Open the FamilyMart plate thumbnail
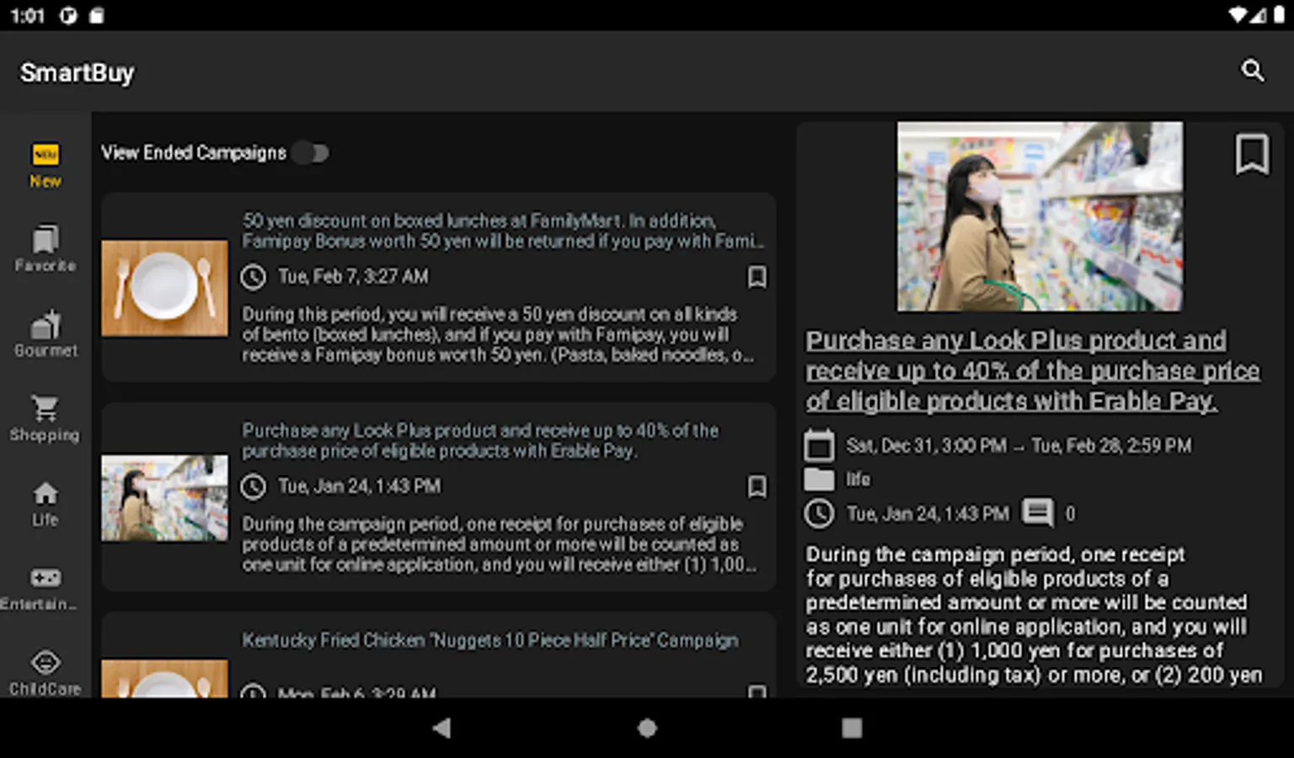The width and height of the screenshot is (1294, 758). 164,288
